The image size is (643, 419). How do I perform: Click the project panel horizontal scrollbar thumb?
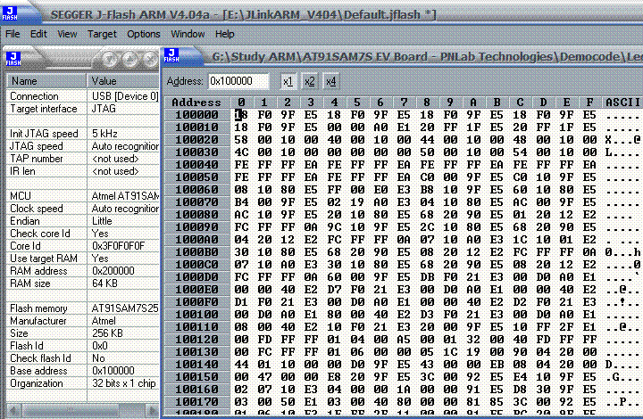[71, 410]
